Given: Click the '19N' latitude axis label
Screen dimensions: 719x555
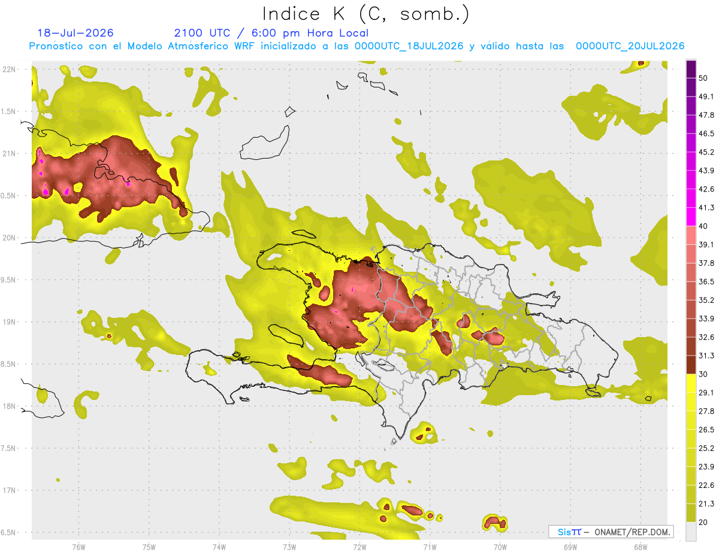Looking at the screenshot, I should [9, 322].
